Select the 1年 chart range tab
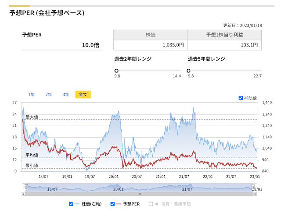Image resolution: width=281 pixels, height=210 pixels. pos(31,94)
